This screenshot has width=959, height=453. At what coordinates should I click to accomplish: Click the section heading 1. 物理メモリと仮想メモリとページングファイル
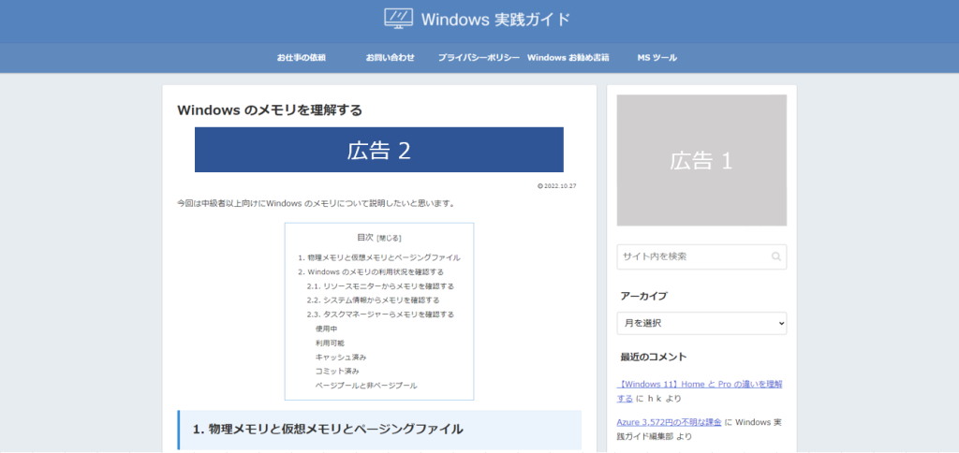(x=328, y=430)
